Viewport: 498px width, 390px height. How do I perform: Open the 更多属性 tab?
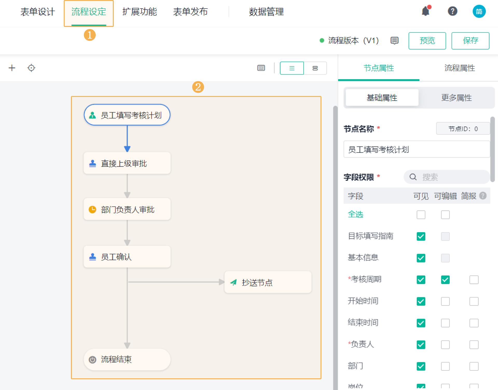coord(456,98)
